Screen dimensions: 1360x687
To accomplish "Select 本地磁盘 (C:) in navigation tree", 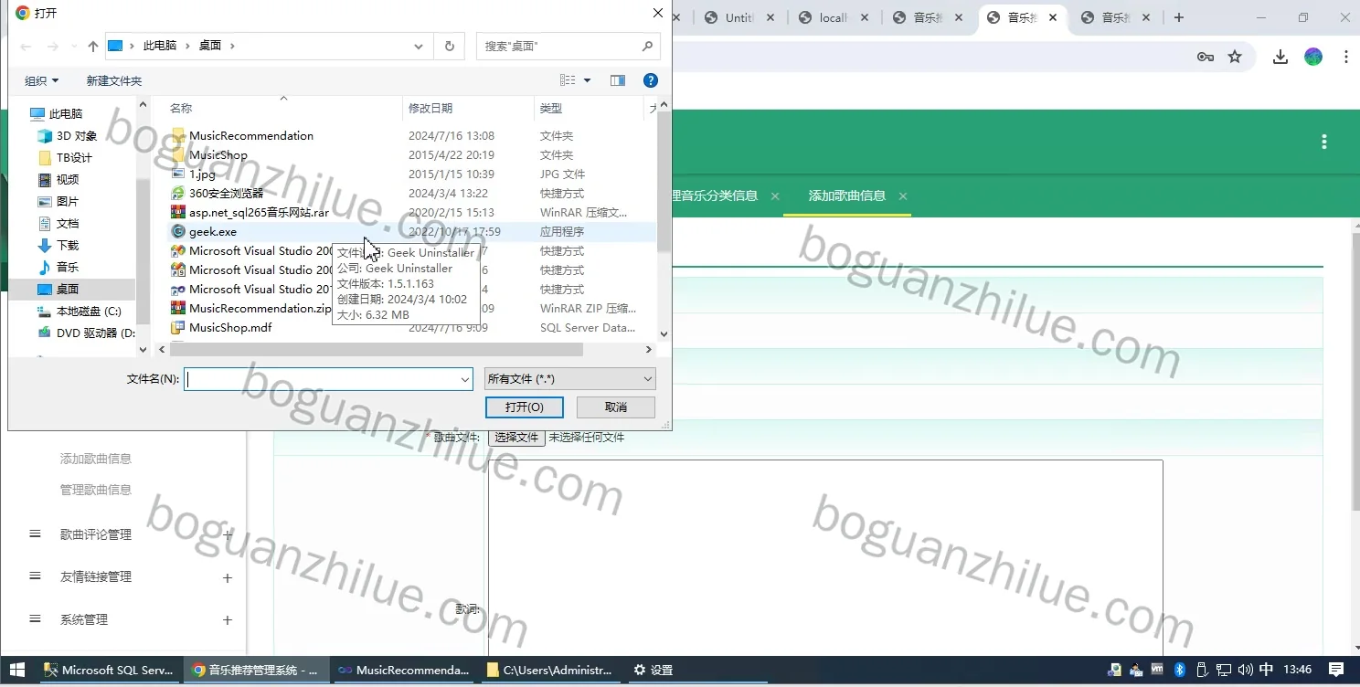I will pos(89,312).
